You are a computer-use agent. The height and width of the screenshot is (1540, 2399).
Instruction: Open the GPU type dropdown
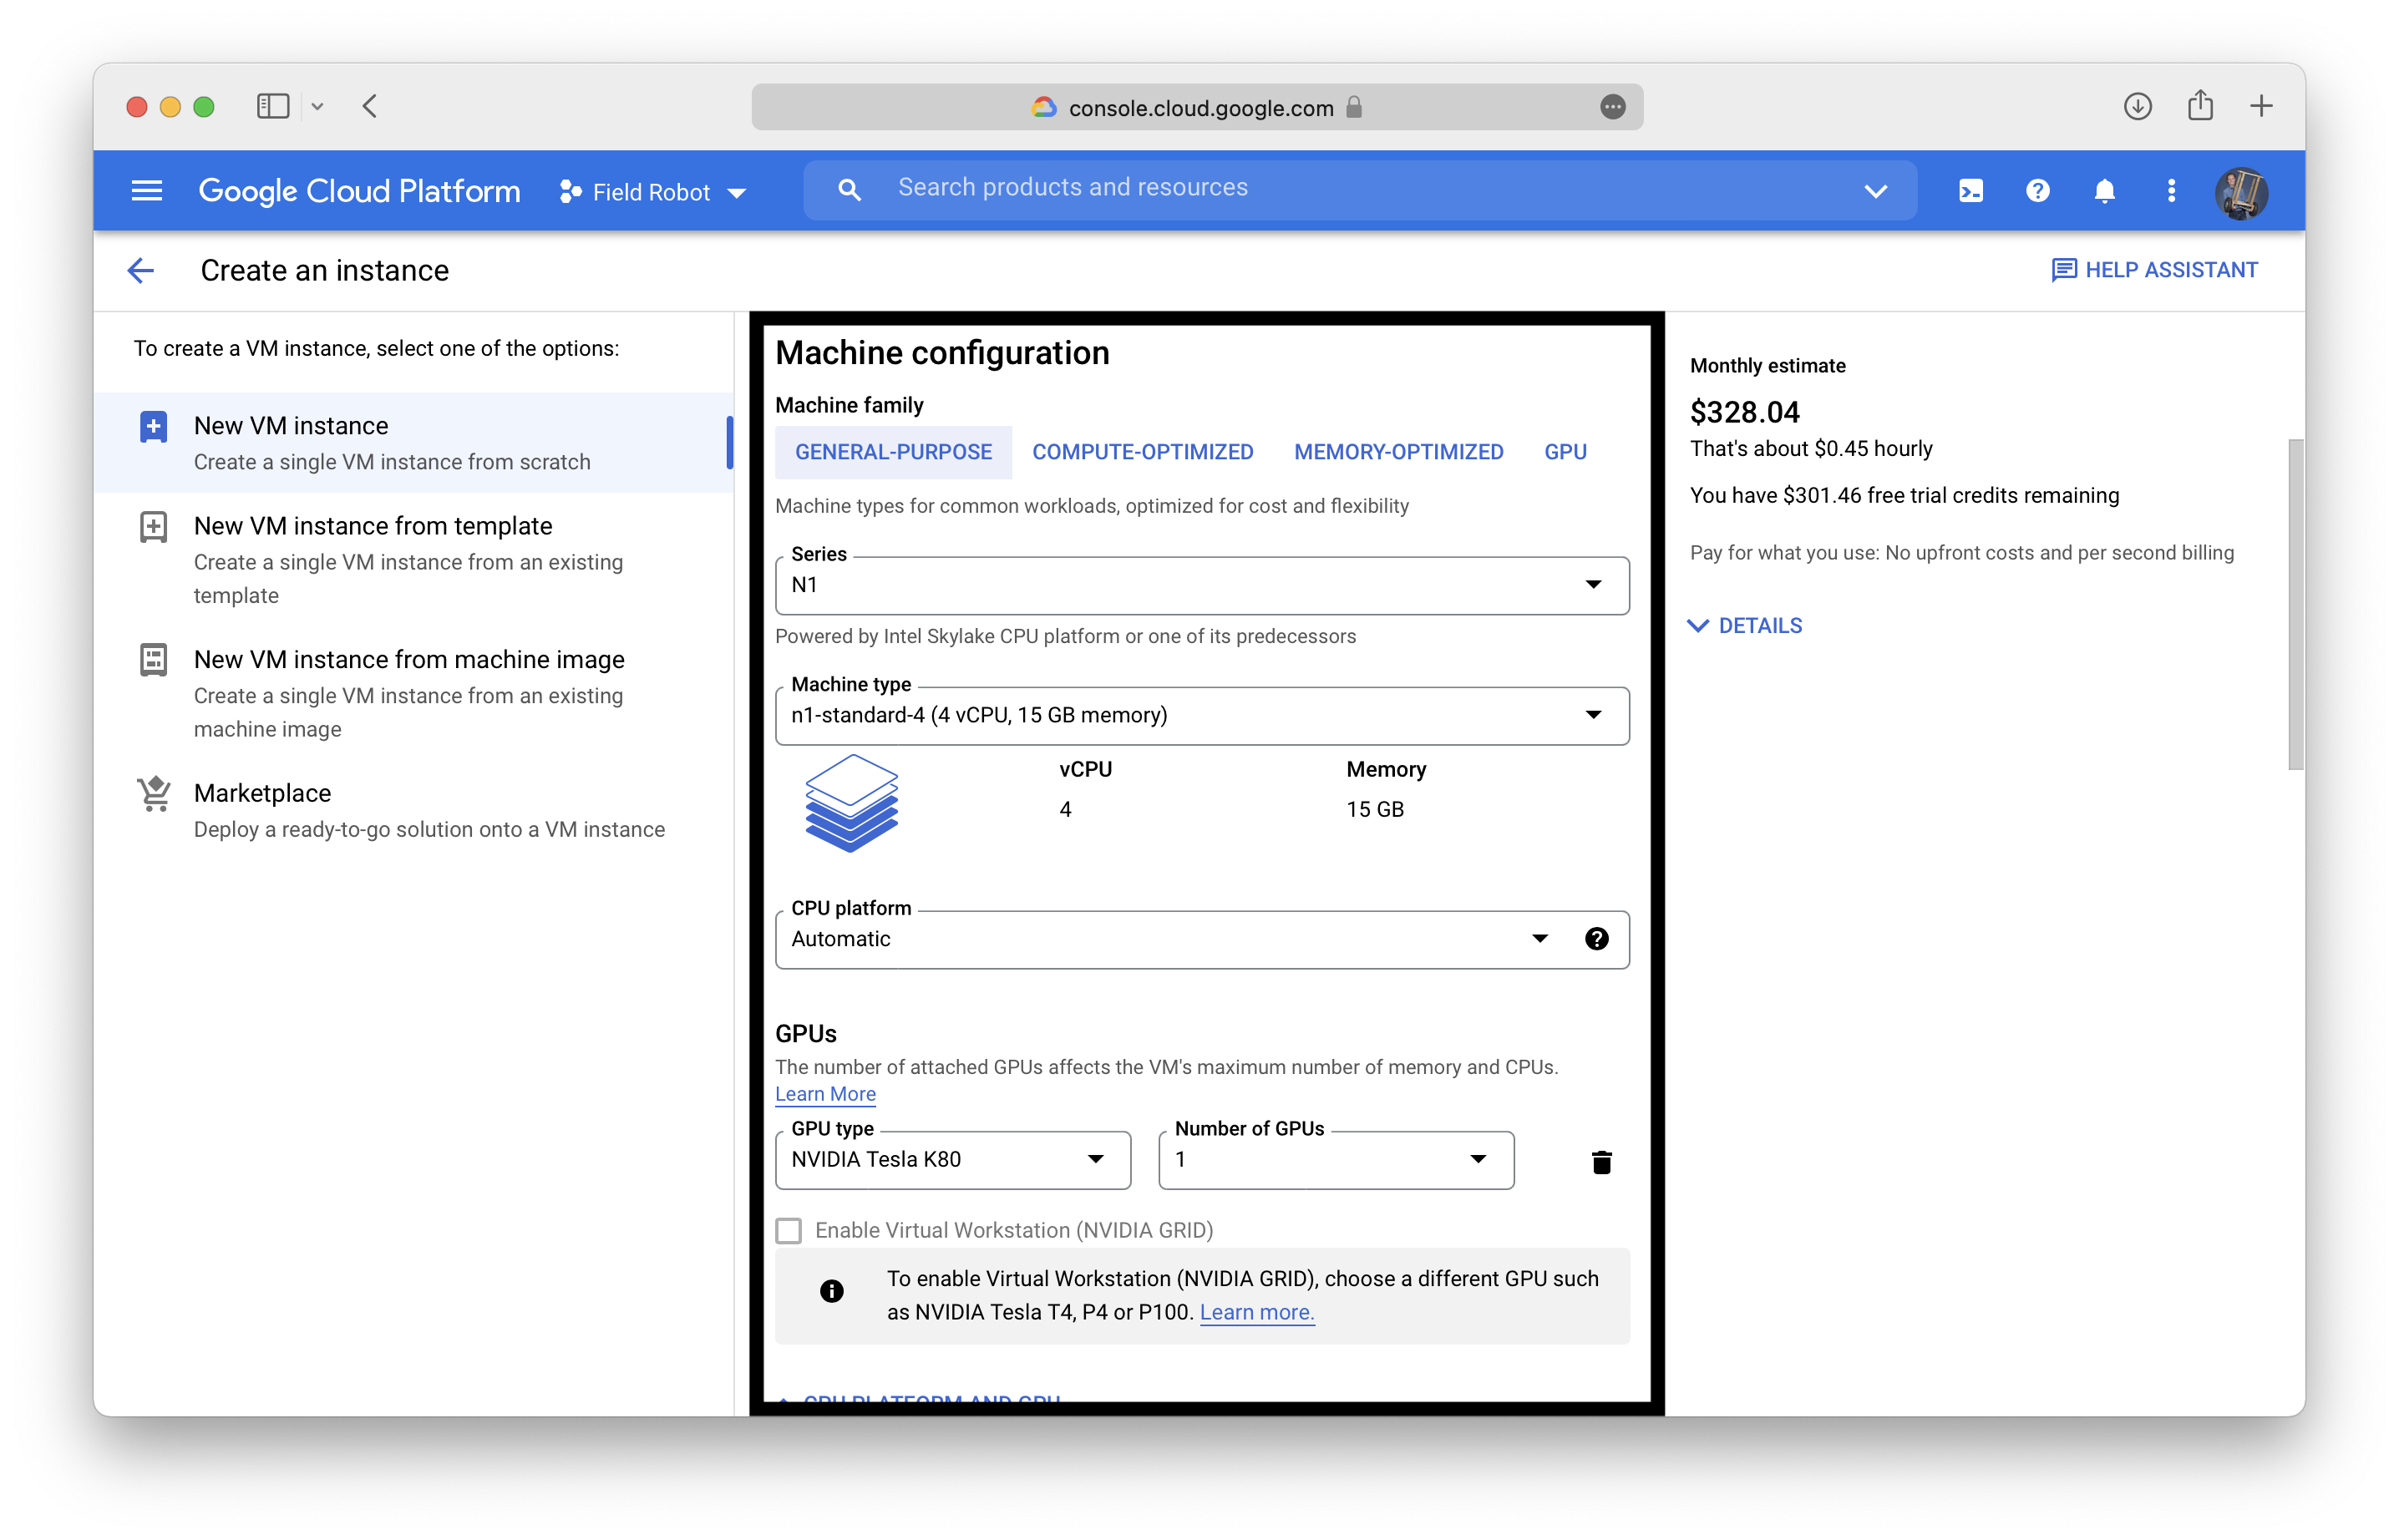[x=953, y=1160]
